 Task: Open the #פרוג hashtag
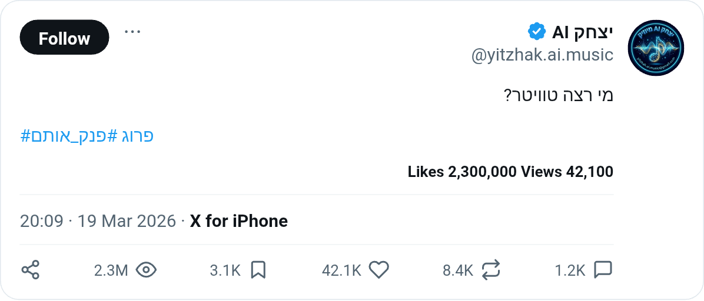click(x=137, y=136)
